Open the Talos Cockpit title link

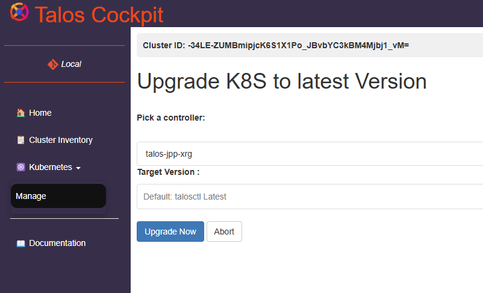point(99,14)
